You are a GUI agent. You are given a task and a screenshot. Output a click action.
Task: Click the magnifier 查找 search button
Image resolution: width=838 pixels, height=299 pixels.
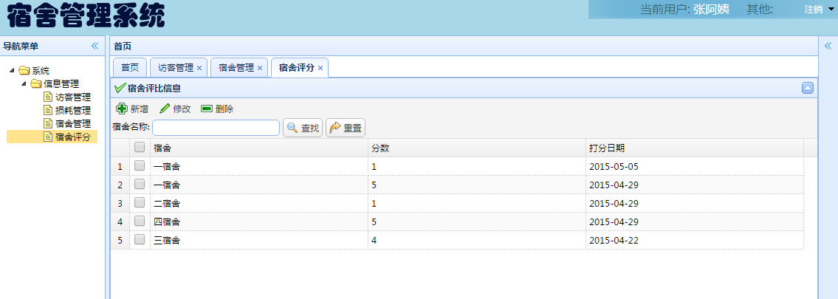[303, 128]
